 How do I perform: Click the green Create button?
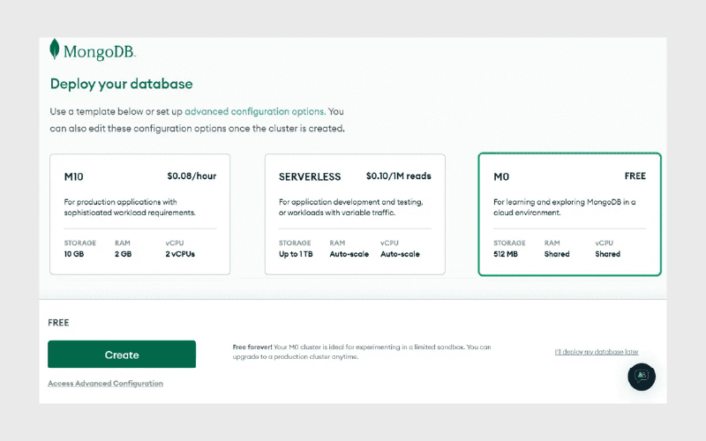(x=122, y=355)
